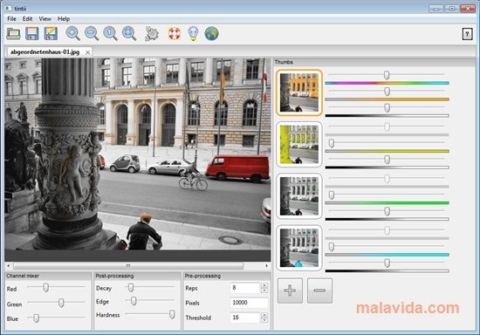Open the File menu

(x=11, y=19)
